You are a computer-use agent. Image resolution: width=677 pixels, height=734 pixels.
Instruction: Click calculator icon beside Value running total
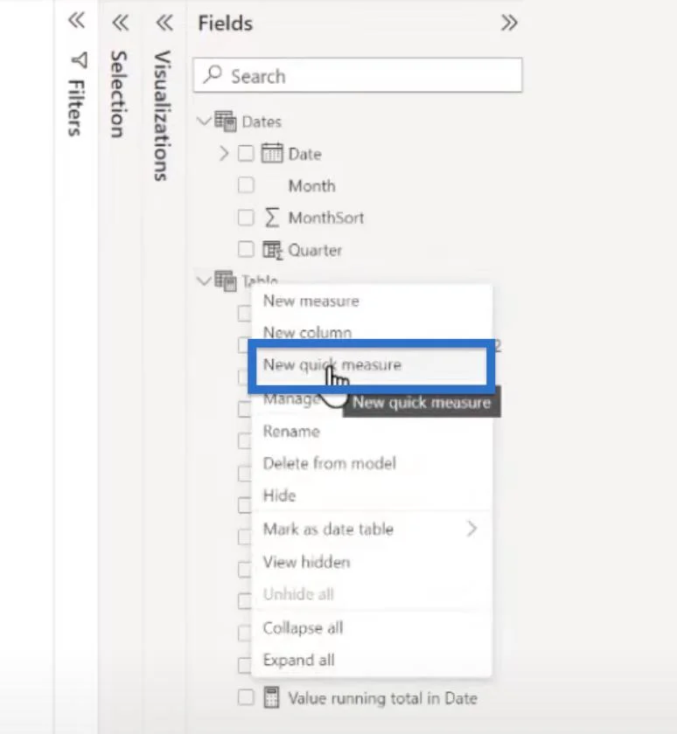click(x=271, y=697)
